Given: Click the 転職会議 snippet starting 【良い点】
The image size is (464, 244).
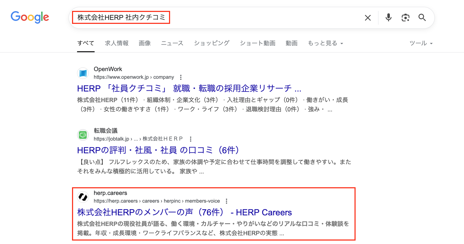Looking at the screenshot, I should pos(214,167).
